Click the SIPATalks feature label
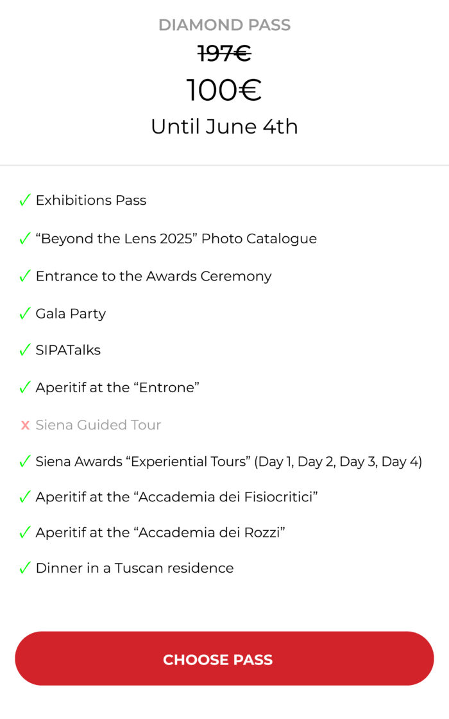 [x=68, y=350]
